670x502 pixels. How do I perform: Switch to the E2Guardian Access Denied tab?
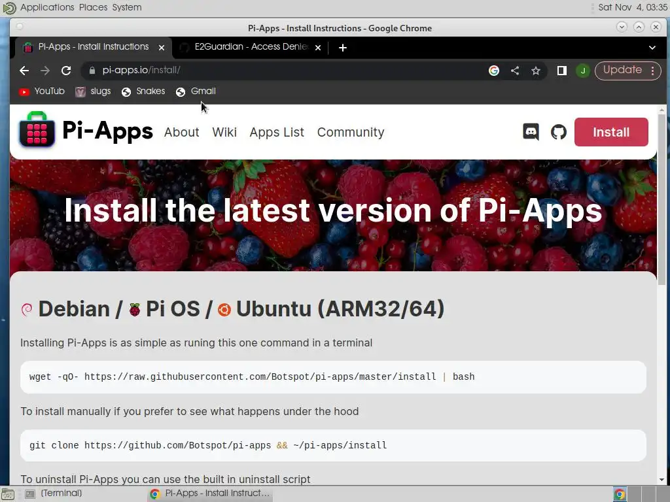[251, 47]
